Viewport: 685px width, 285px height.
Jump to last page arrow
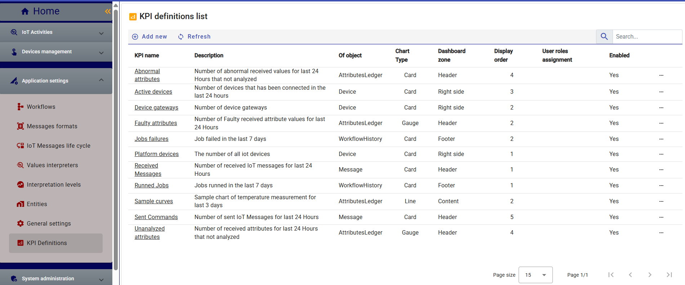(669, 275)
